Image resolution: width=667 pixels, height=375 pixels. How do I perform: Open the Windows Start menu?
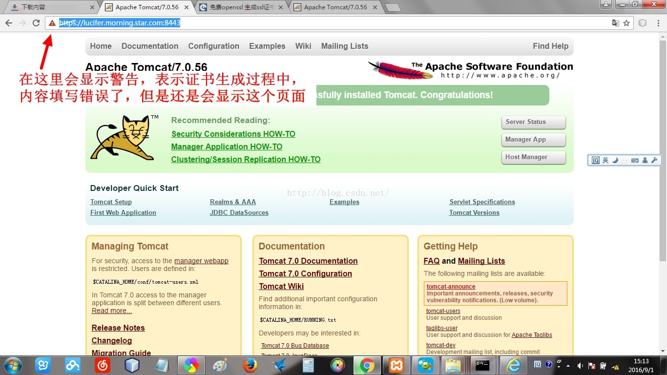click(13, 365)
